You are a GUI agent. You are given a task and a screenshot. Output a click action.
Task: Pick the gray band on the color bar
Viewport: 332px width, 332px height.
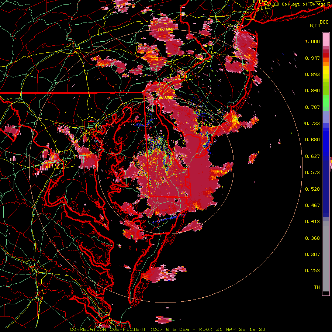(x=326, y=256)
